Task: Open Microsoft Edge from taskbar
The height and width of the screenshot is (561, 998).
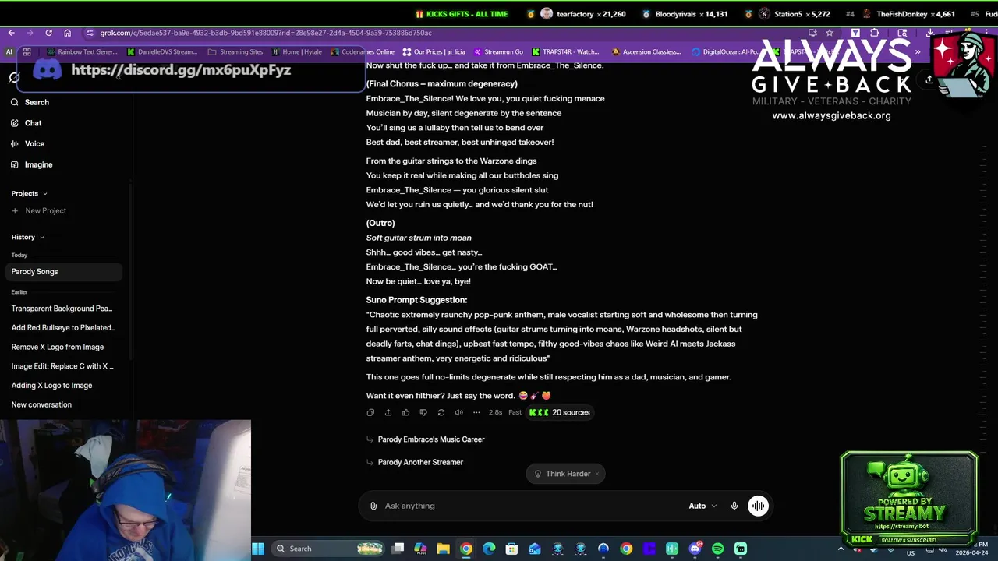Action: (489, 549)
